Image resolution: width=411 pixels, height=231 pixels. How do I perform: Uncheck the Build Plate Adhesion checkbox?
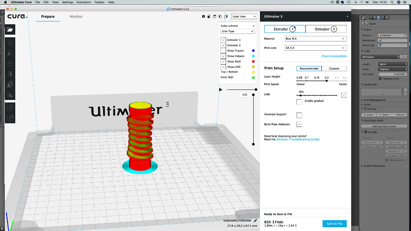[299, 124]
